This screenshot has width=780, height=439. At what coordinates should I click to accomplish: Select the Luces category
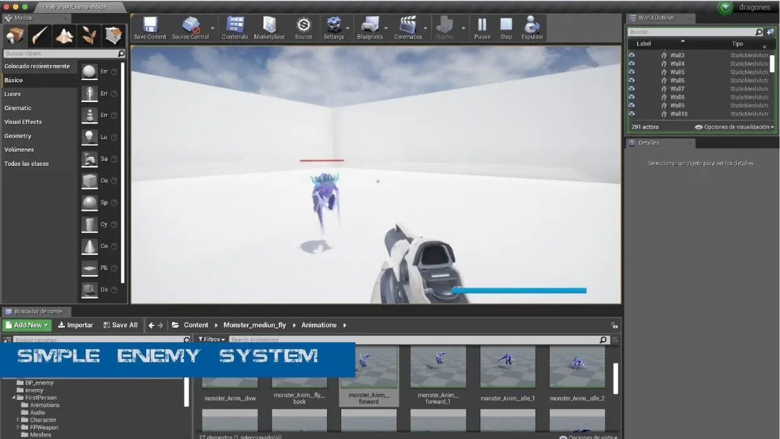(x=12, y=94)
